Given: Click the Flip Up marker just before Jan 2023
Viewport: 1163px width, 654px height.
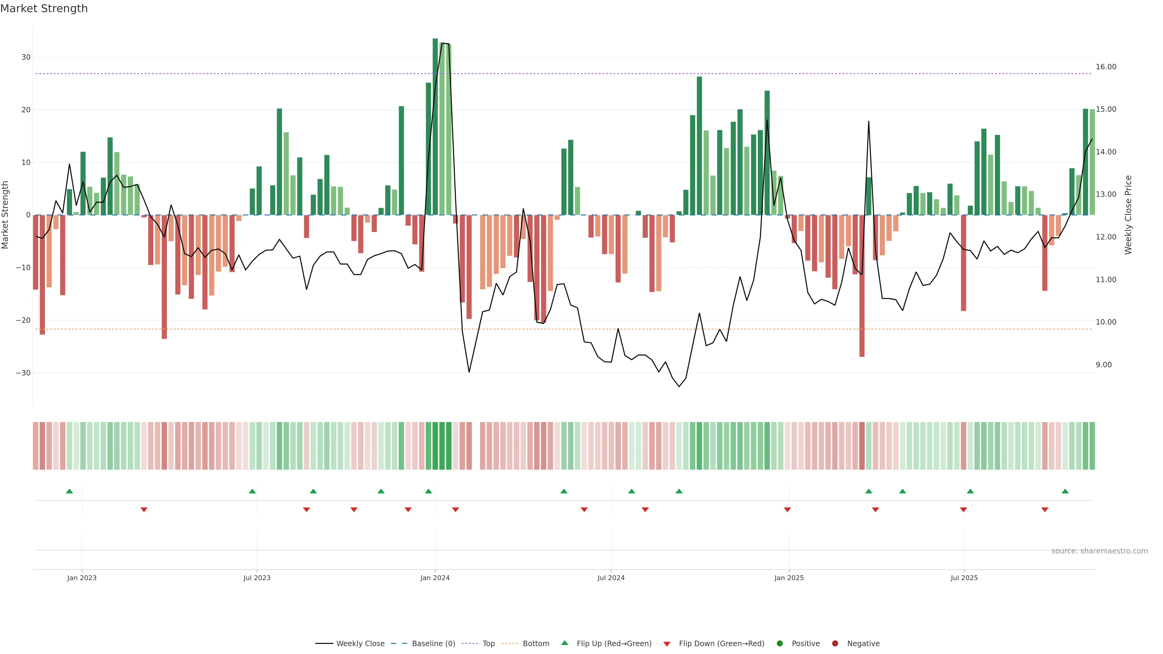Looking at the screenshot, I should tap(69, 491).
